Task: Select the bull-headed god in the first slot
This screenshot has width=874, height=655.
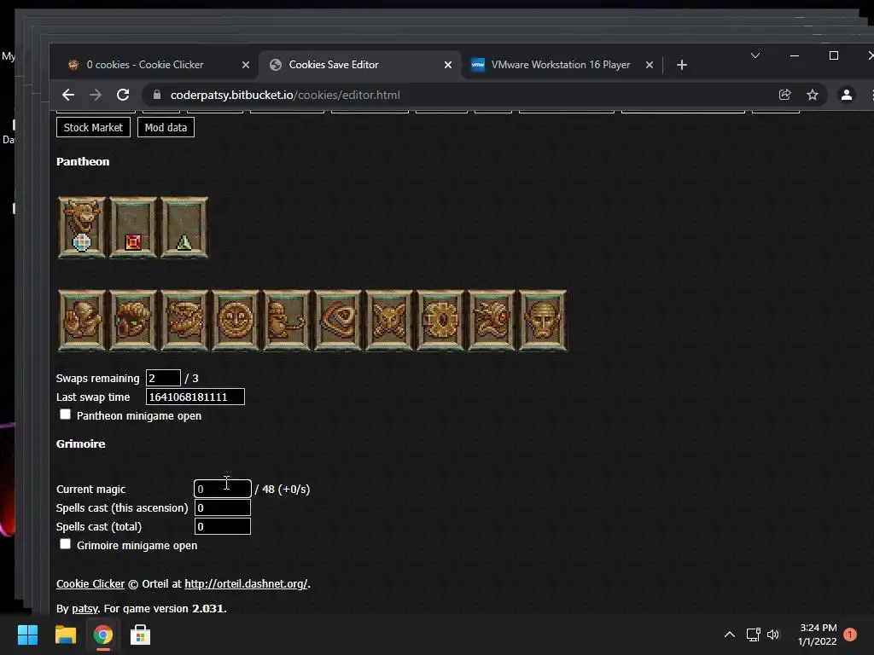Action: click(x=81, y=227)
